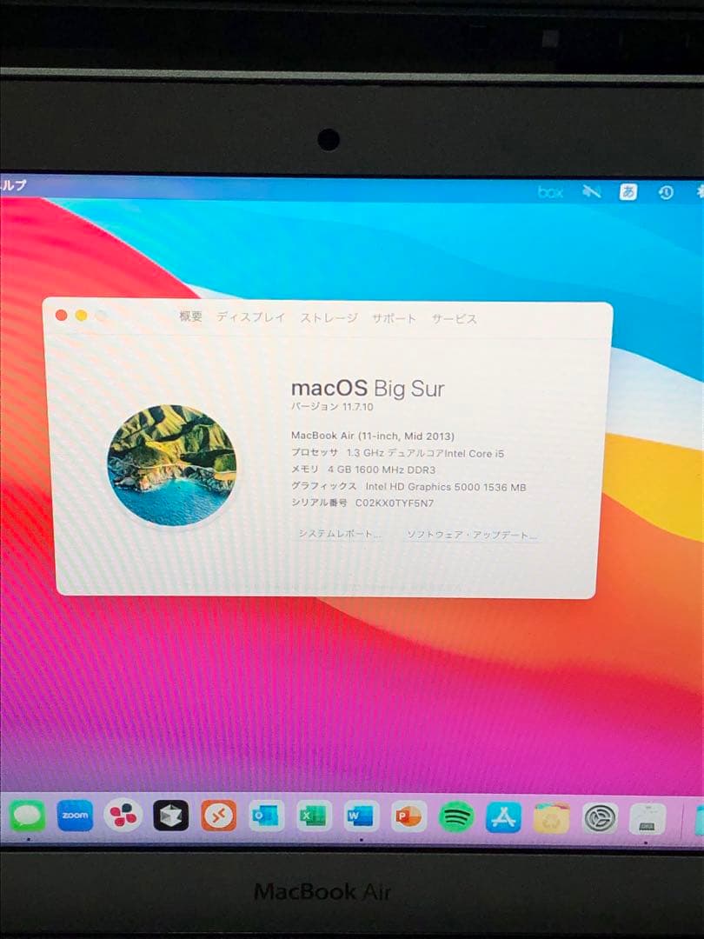Image resolution: width=704 pixels, height=939 pixels.
Task: Open System Preferences from the Dock
Action: pyautogui.click(x=600, y=818)
